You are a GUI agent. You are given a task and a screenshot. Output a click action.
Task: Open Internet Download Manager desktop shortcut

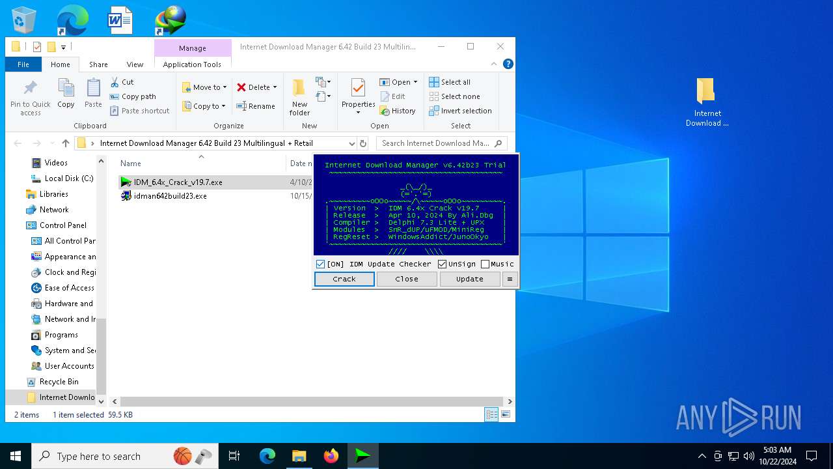pos(171,20)
